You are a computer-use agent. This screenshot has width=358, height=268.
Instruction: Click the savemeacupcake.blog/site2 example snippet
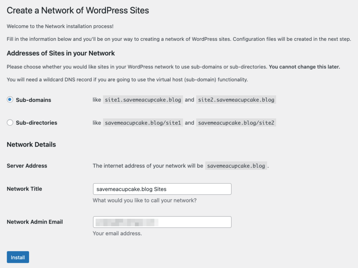pos(236,122)
